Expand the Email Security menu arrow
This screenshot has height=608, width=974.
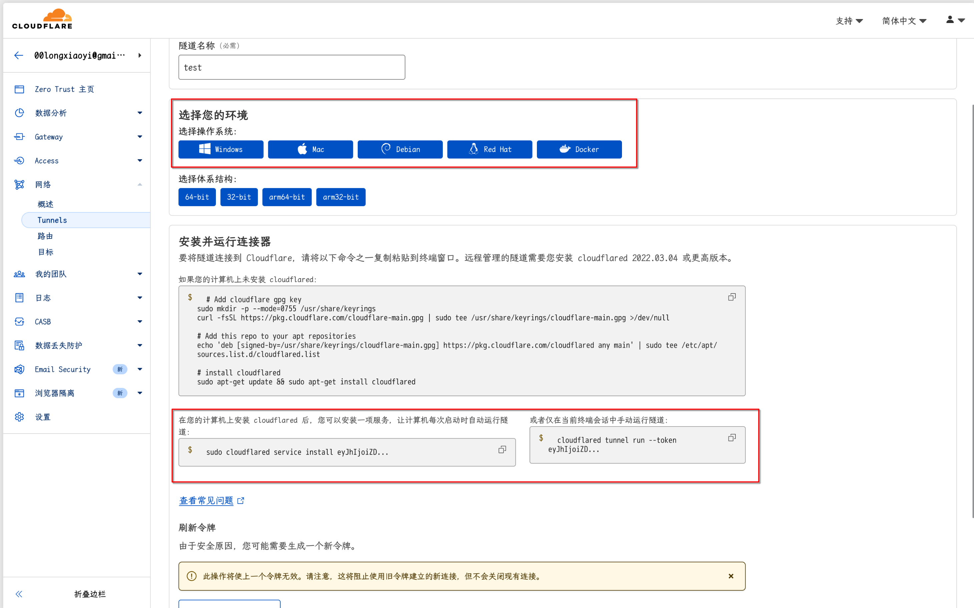139,369
